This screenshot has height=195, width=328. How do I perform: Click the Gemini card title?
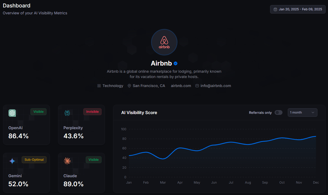[15, 176]
